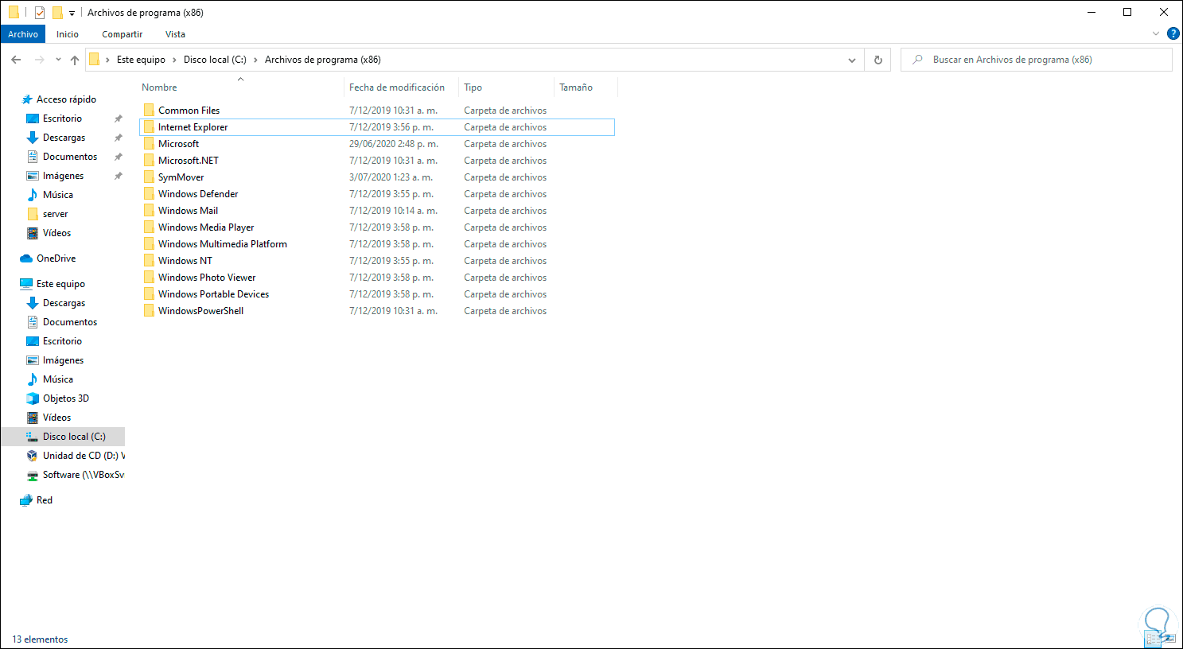Click the Música note icon under Este equipo
This screenshot has height=649, width=1183.
point(33,379)
